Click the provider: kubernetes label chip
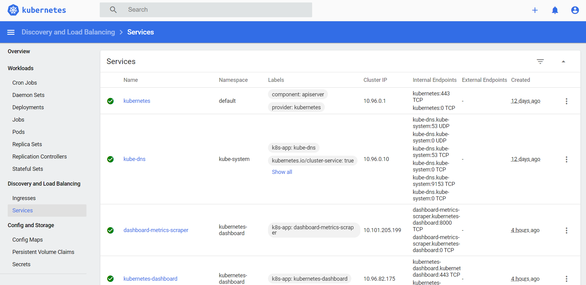The width and height of the screenshot is (586, 285). coord(296,107)
